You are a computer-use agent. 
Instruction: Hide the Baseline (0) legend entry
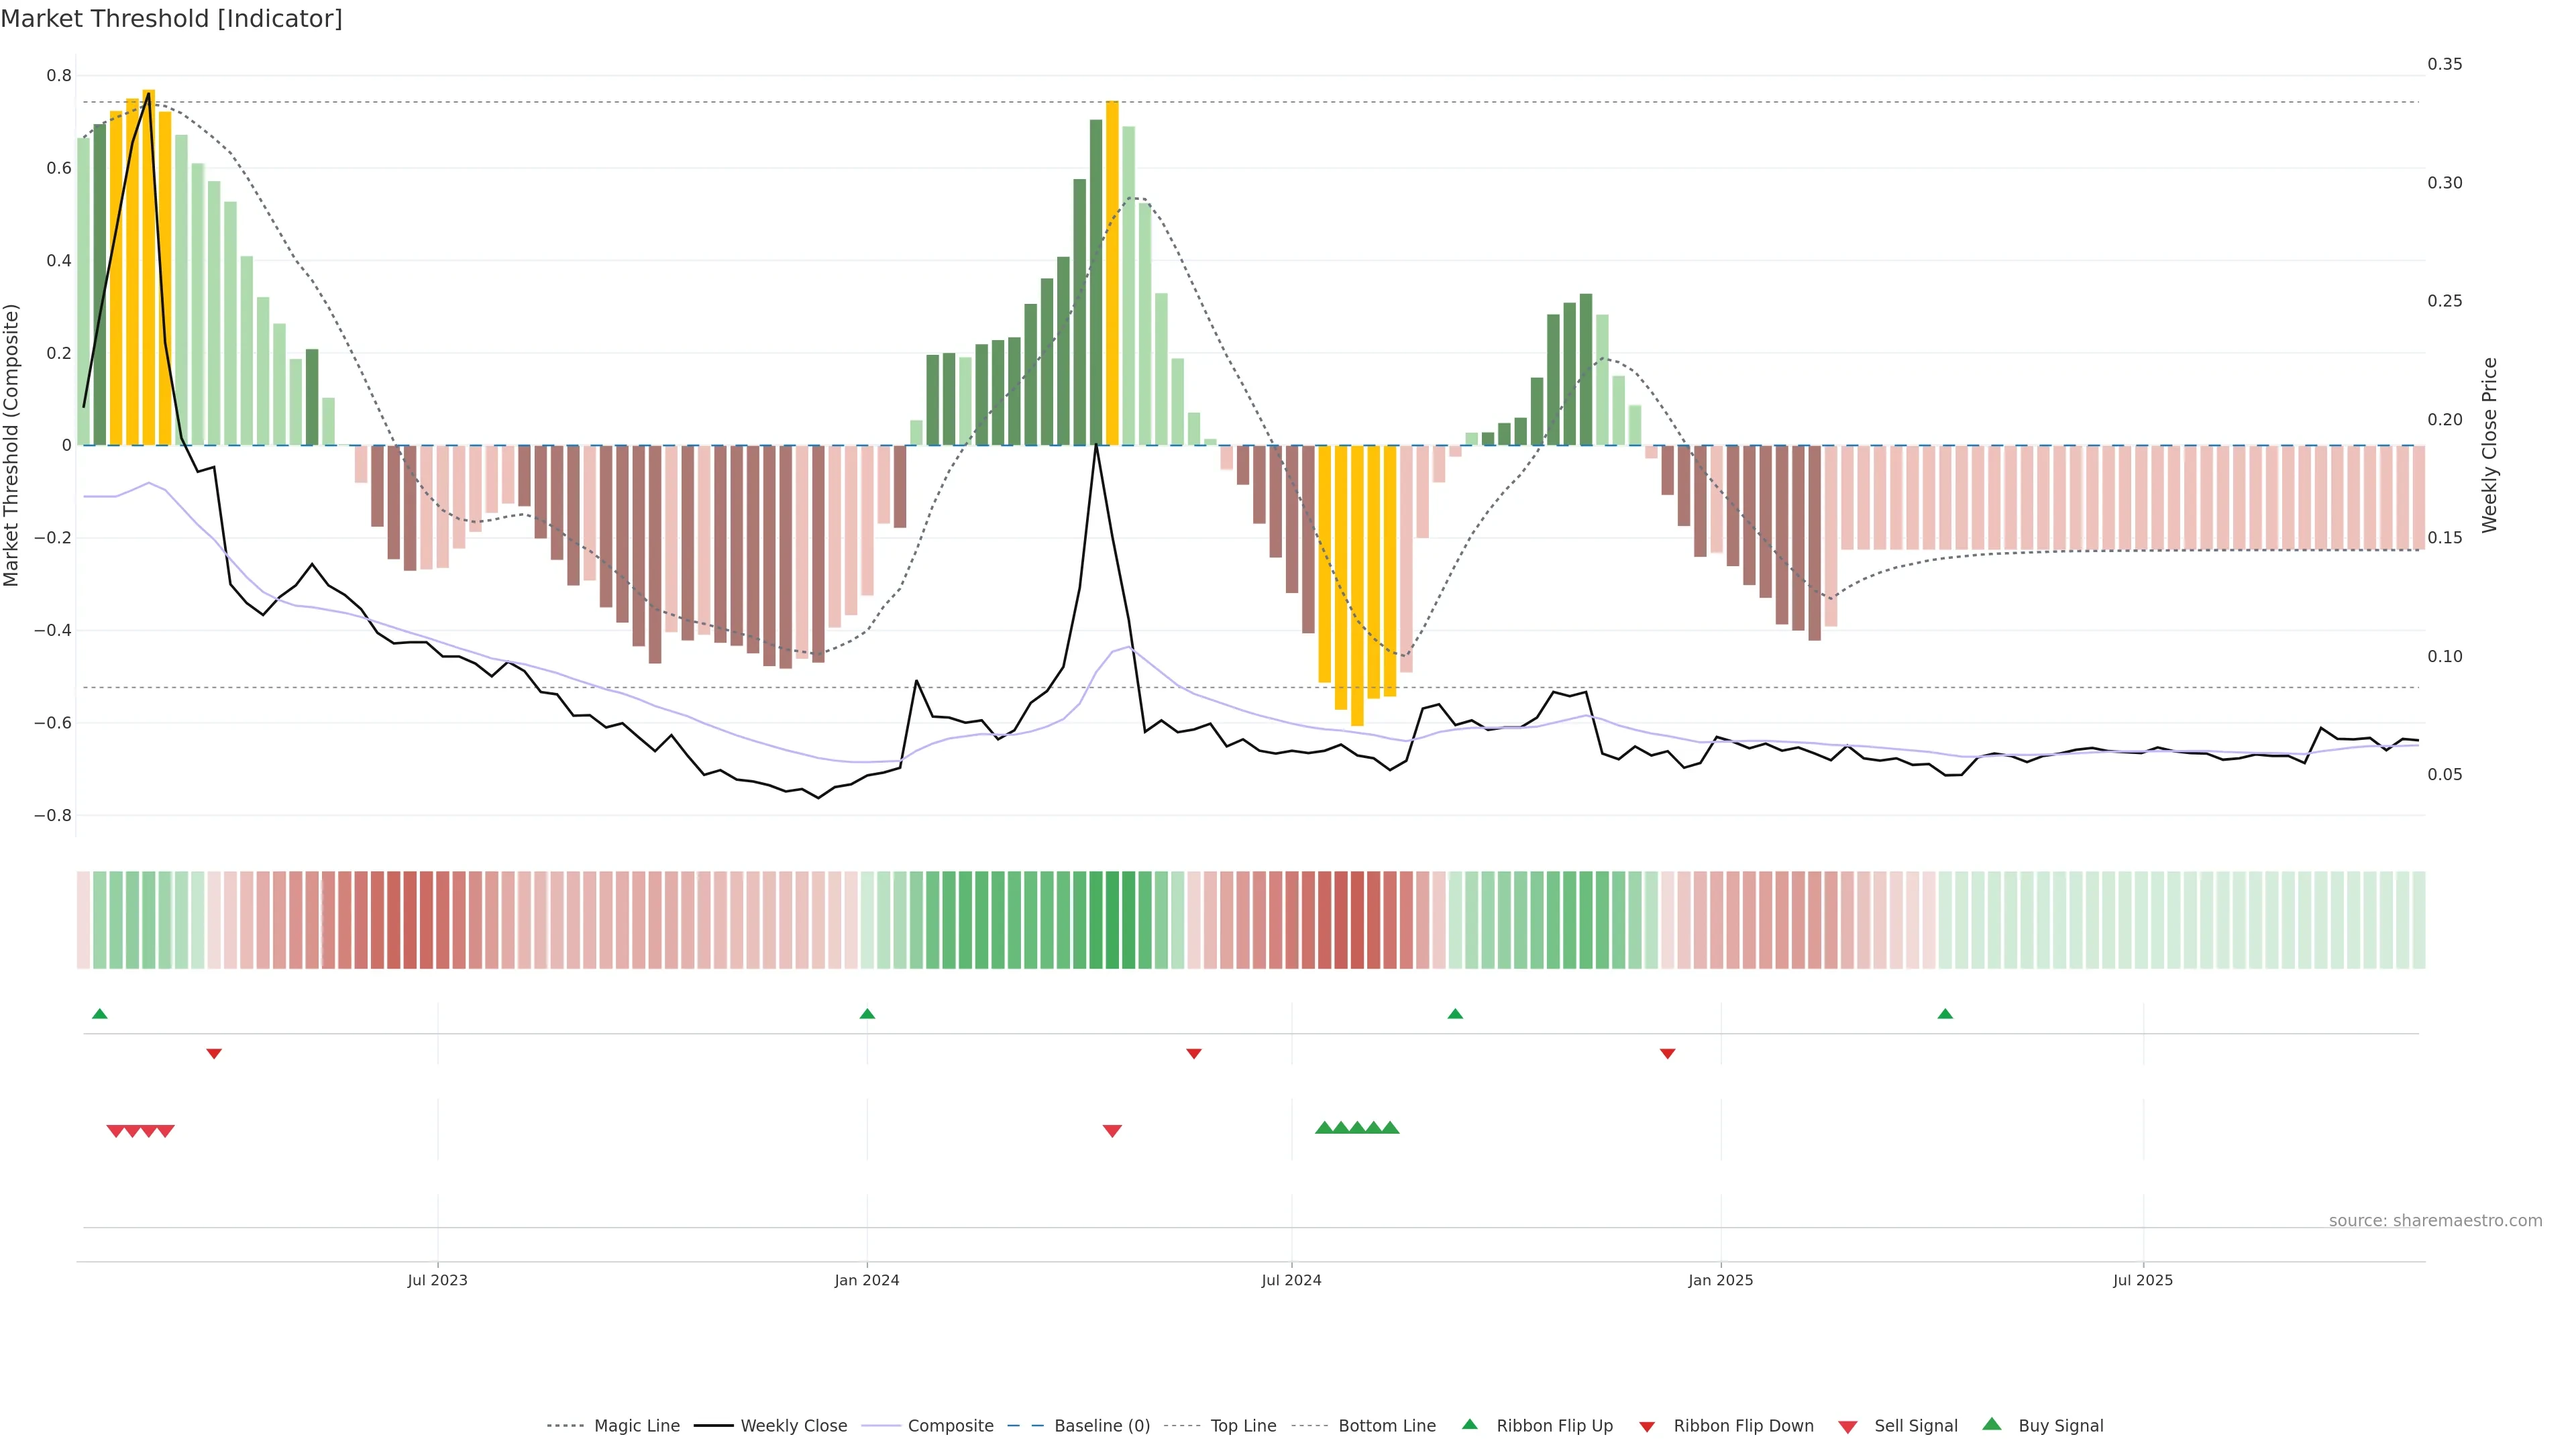click(x=1102, y=1426)
